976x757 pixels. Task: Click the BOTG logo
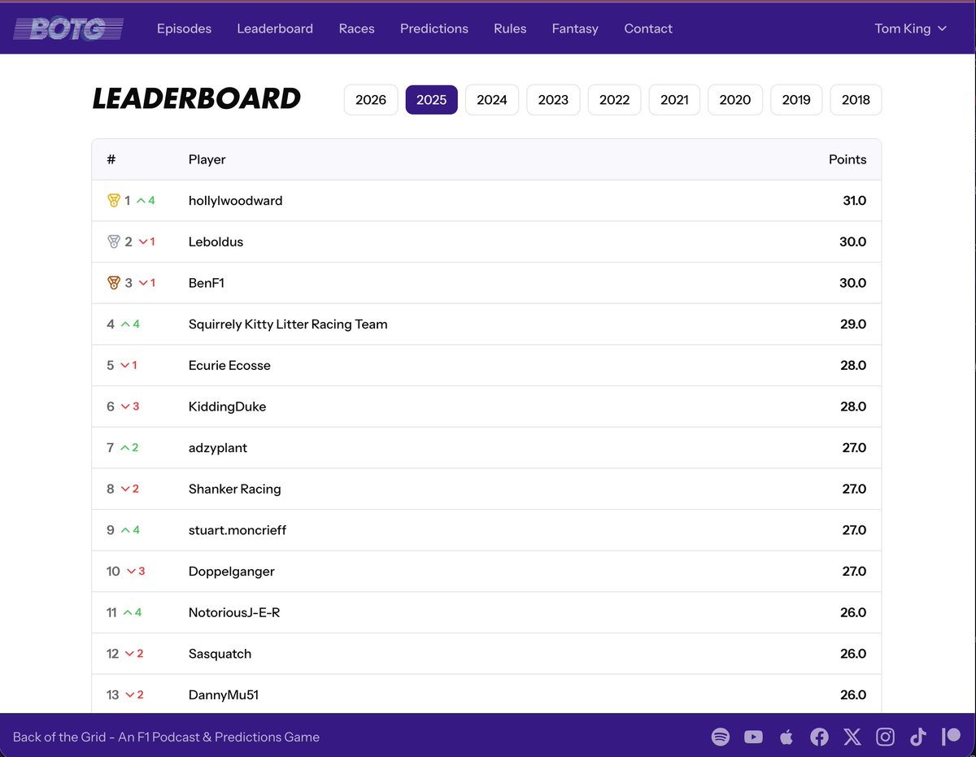click(x=69, y=29)
